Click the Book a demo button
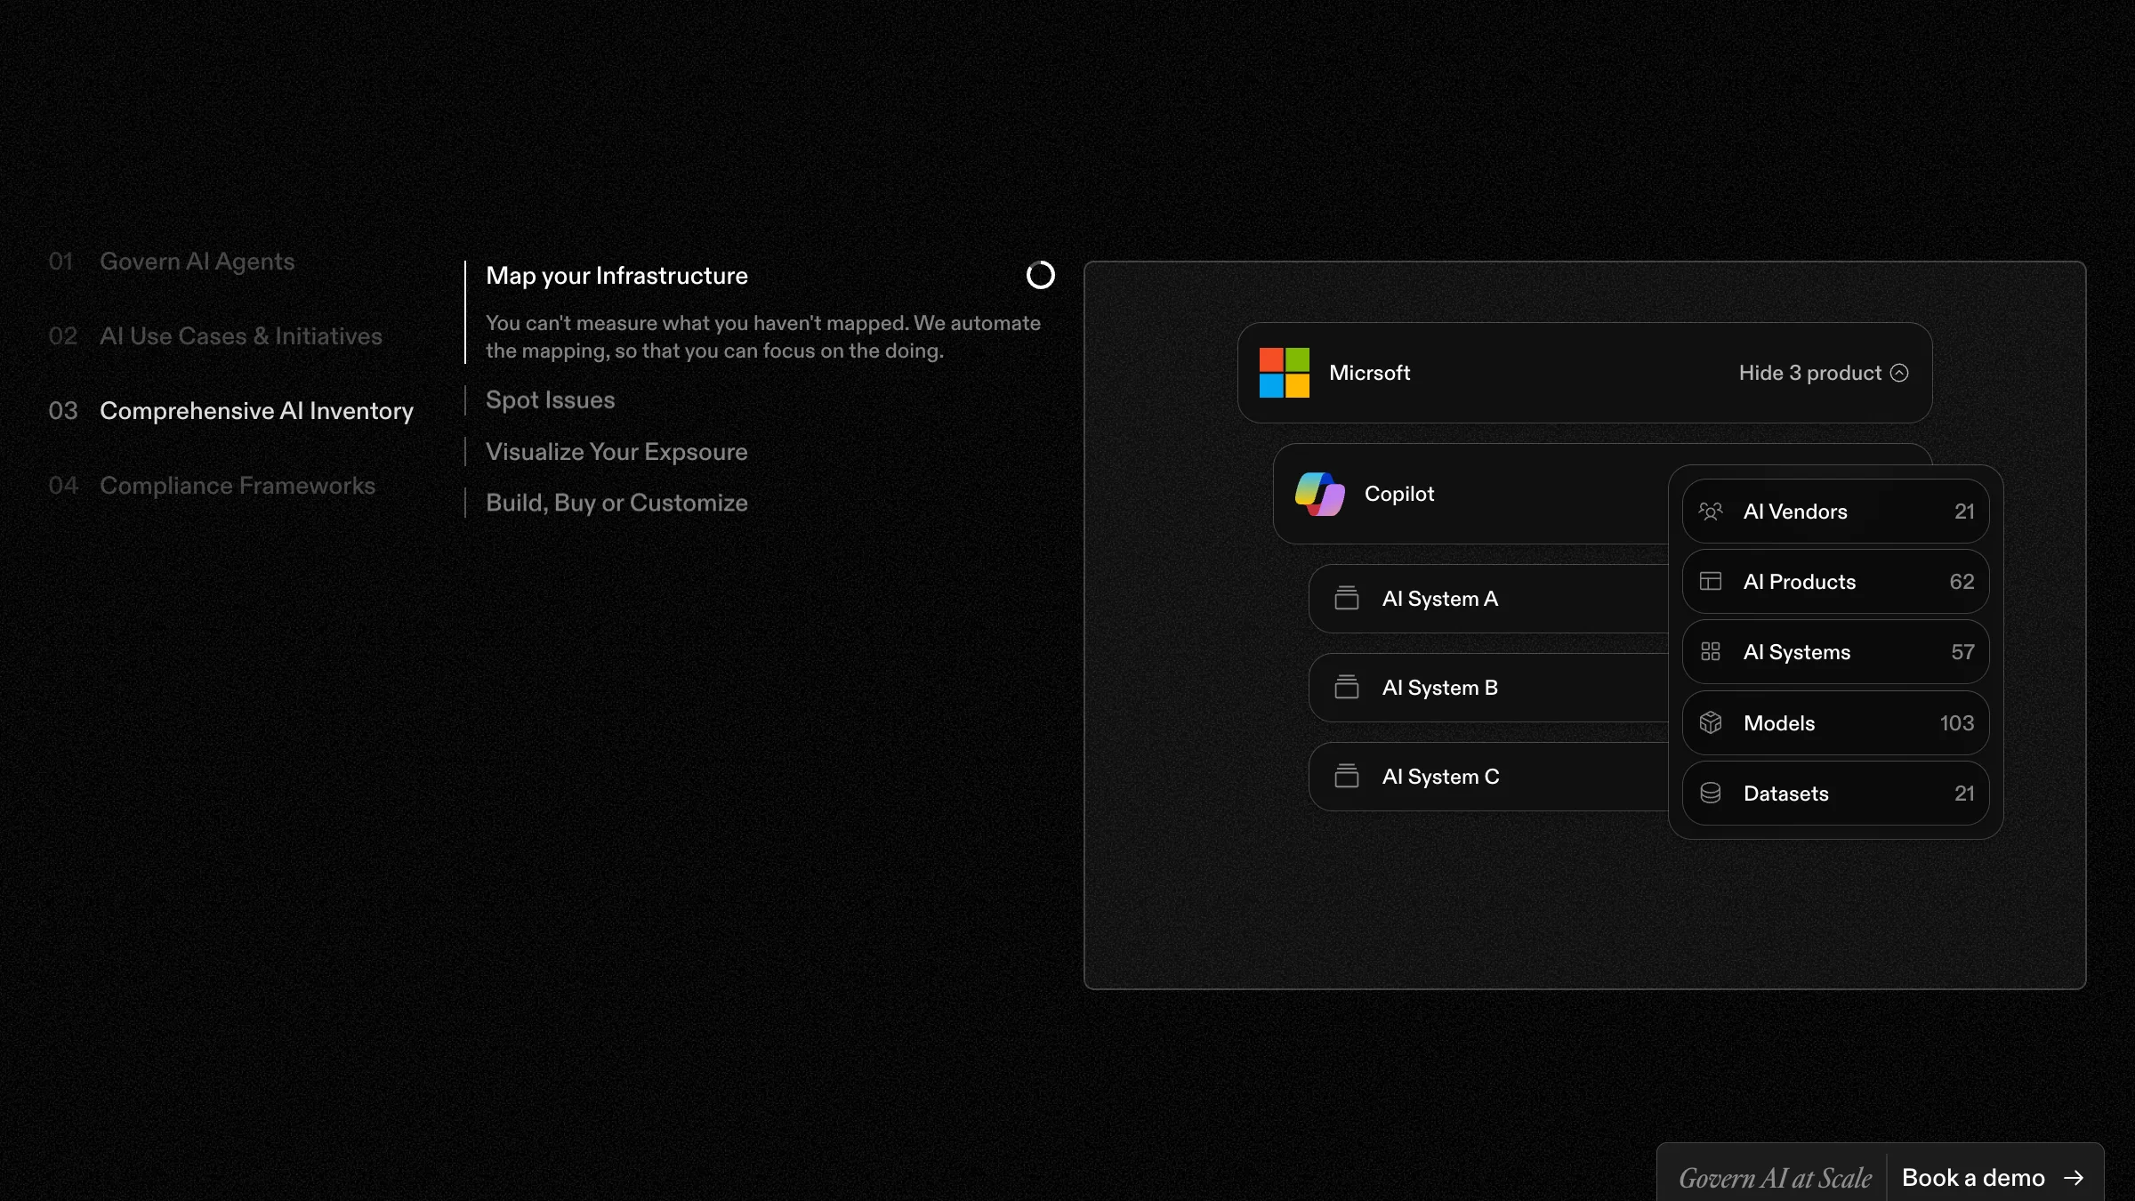Viewport: 2135px width, 1201px height. [1991, 1178]
